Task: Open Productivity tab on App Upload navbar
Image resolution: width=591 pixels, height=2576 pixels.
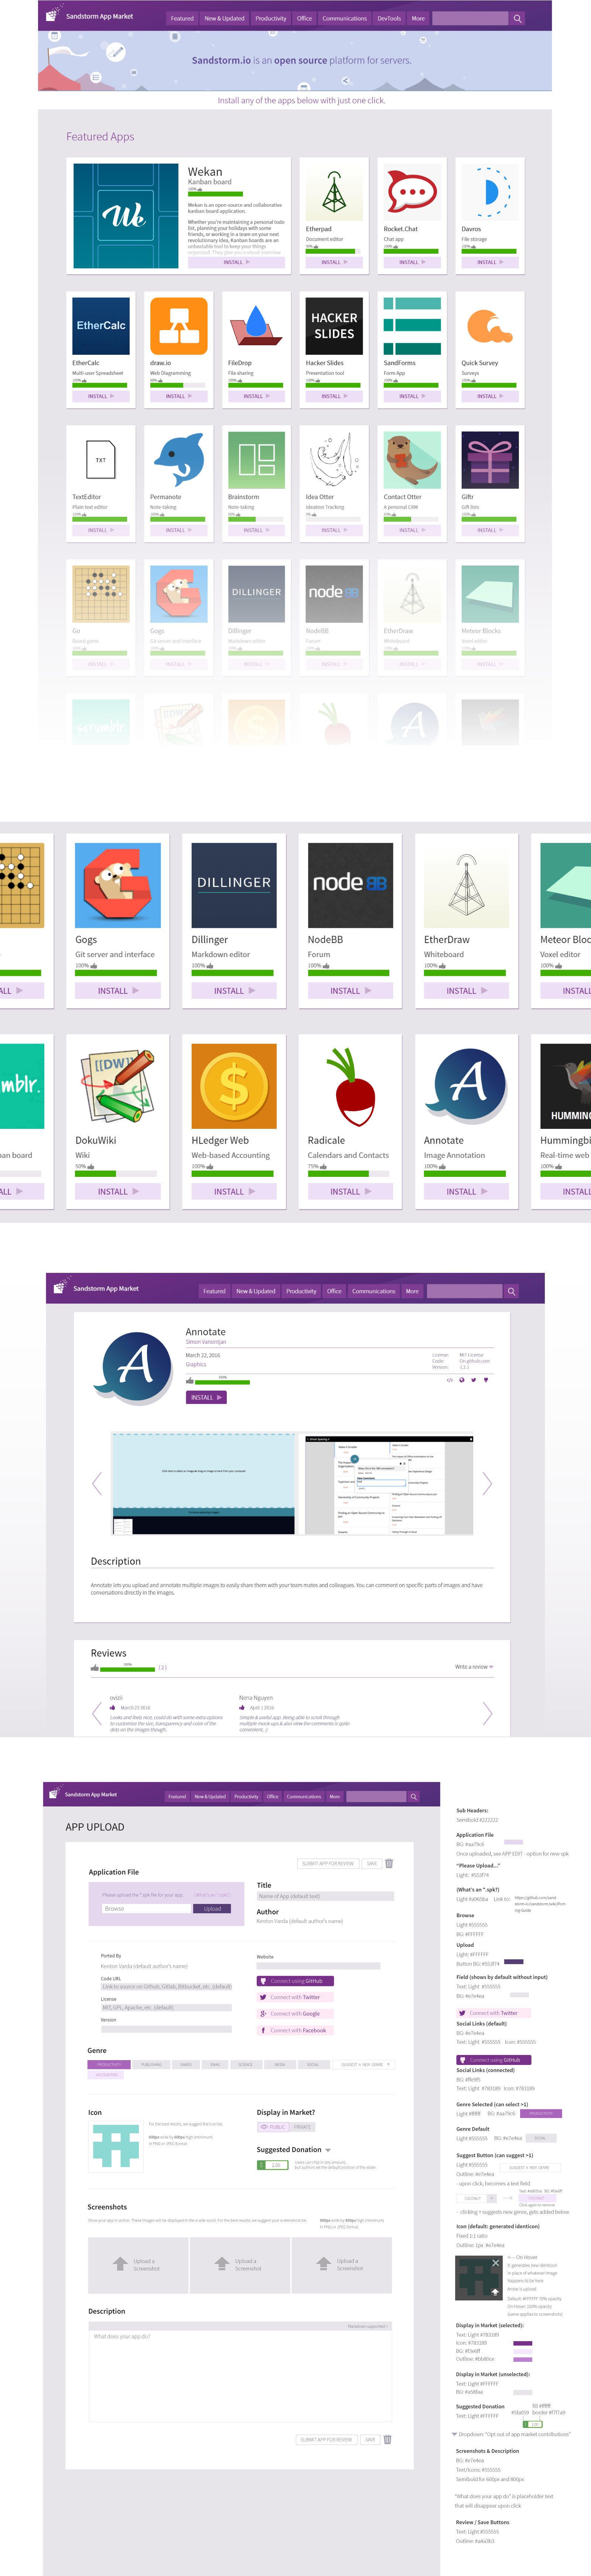Action: click(x=246, y=1796)
